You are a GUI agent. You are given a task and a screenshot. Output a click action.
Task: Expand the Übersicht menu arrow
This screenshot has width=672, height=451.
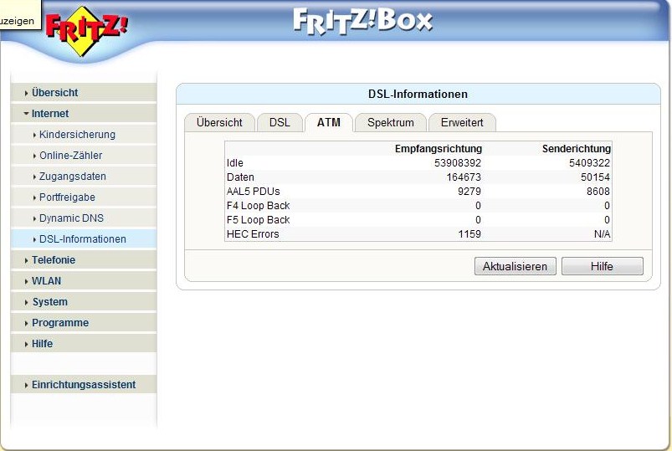click(26, 93)
